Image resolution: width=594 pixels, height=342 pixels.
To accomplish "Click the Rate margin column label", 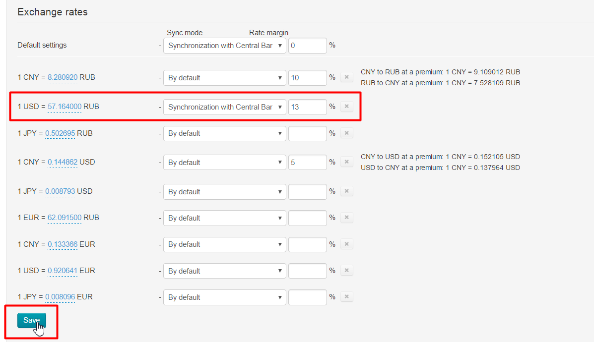I will 268,33.
